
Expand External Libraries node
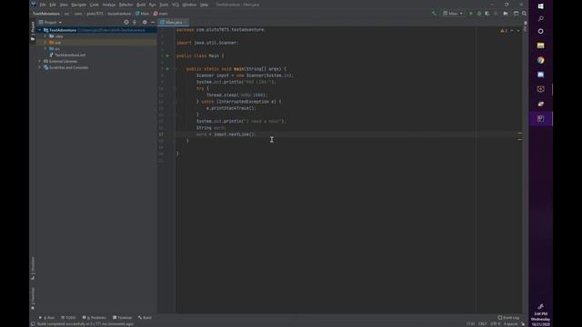(40, 61)
